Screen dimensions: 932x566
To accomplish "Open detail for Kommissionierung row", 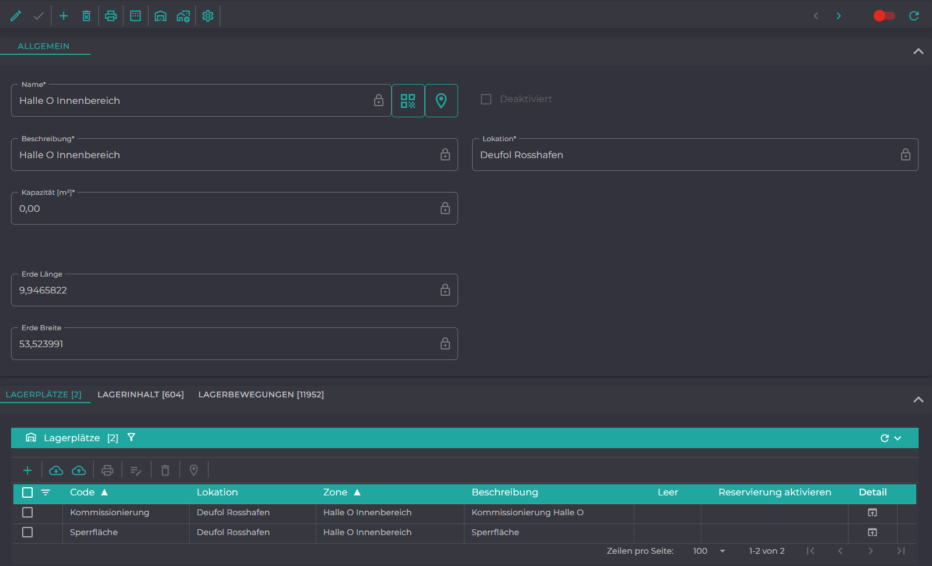I will click(x=872, y=512).
